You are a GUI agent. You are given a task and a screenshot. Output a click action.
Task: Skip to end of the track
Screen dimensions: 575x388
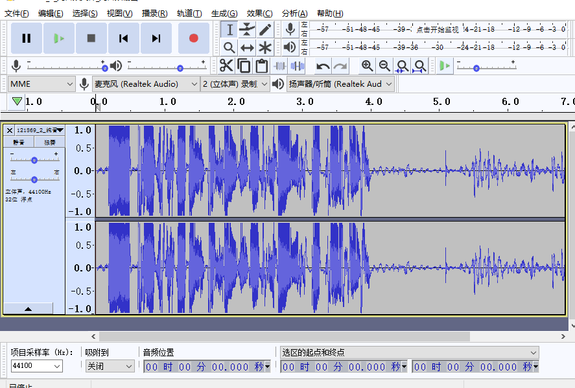click(x=156, y=38)
